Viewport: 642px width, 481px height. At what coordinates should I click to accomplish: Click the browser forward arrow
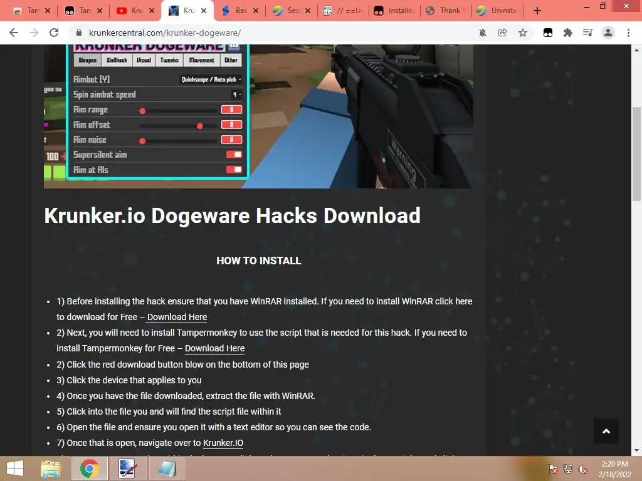(x=34, y=33)
